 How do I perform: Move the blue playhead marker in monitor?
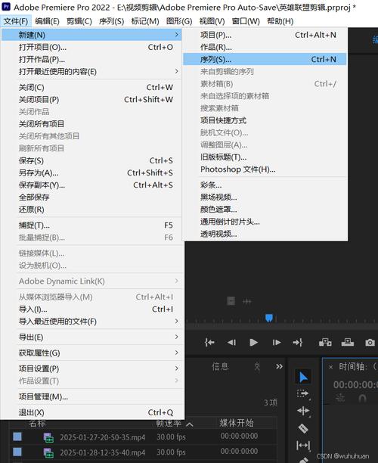[x=269, y=318]
